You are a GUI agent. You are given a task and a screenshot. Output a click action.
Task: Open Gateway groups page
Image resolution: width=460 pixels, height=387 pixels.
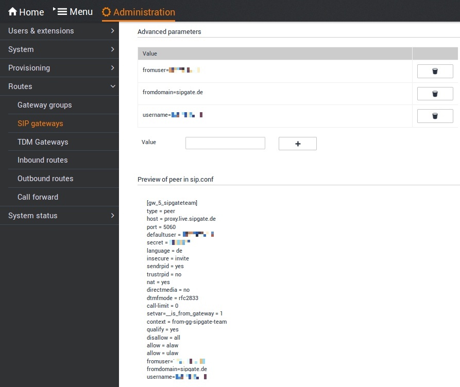click(x=45, y=105)
